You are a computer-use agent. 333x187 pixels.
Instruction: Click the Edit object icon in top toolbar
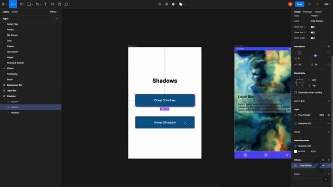pyautogui.click(x=160, y=4)
